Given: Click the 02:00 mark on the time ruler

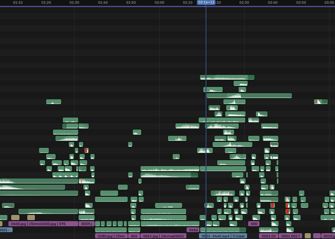Looking at the screenshot, I should tap(159, 2).
